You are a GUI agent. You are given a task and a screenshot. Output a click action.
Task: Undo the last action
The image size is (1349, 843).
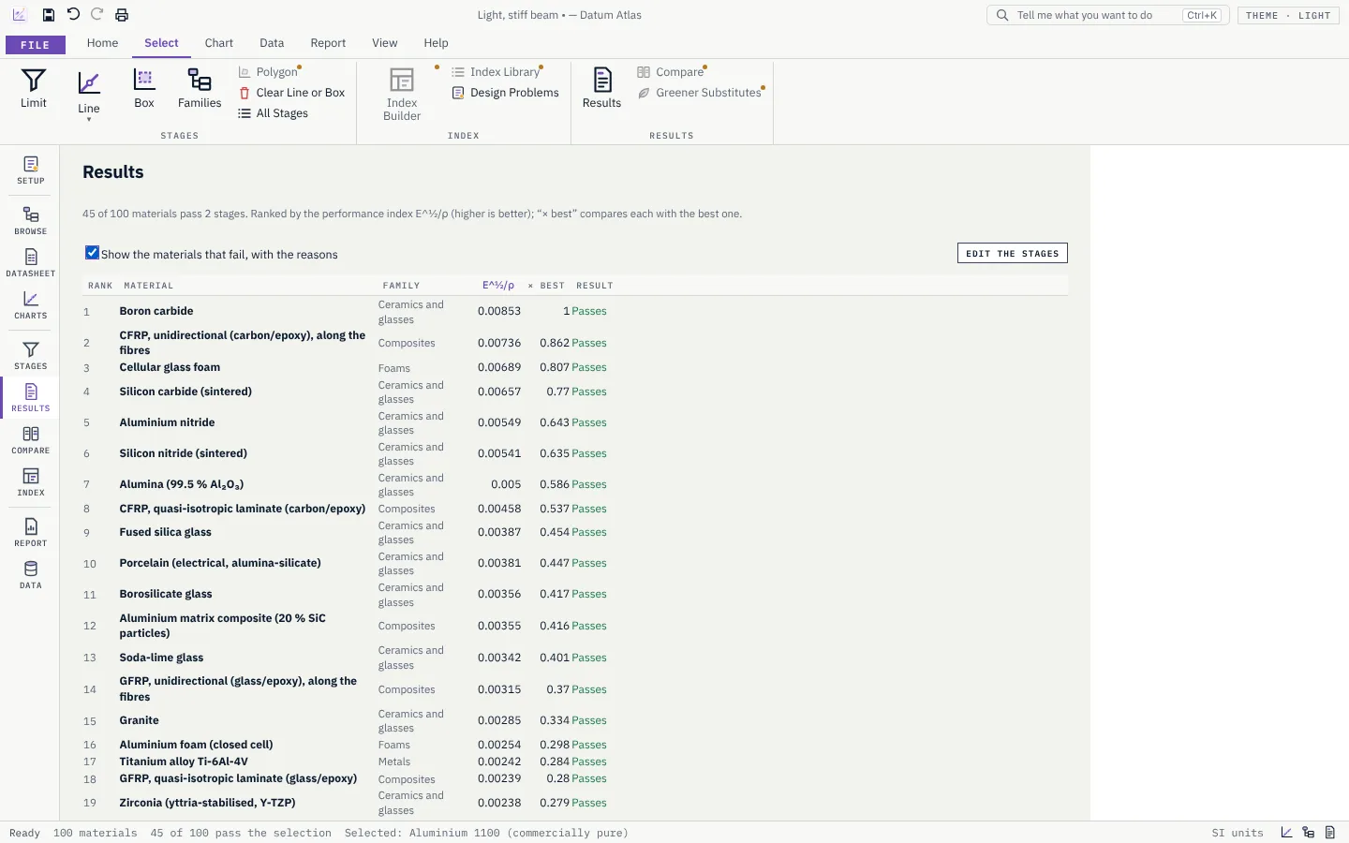(x=73, y=15)
